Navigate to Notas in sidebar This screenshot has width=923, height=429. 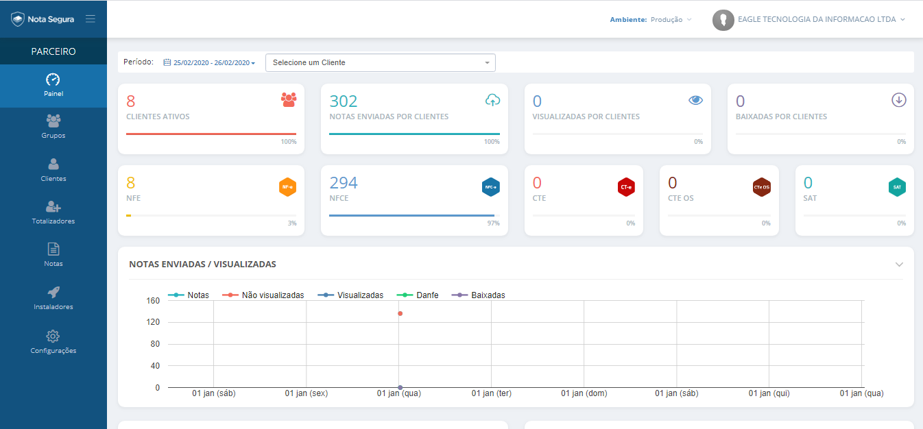(x=53, y=255)
